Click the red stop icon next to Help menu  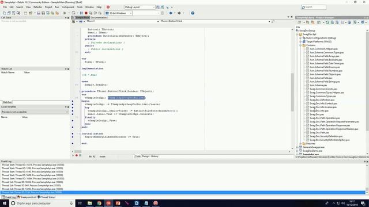coord(108,7)
